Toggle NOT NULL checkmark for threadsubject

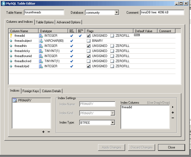point(72,41)
